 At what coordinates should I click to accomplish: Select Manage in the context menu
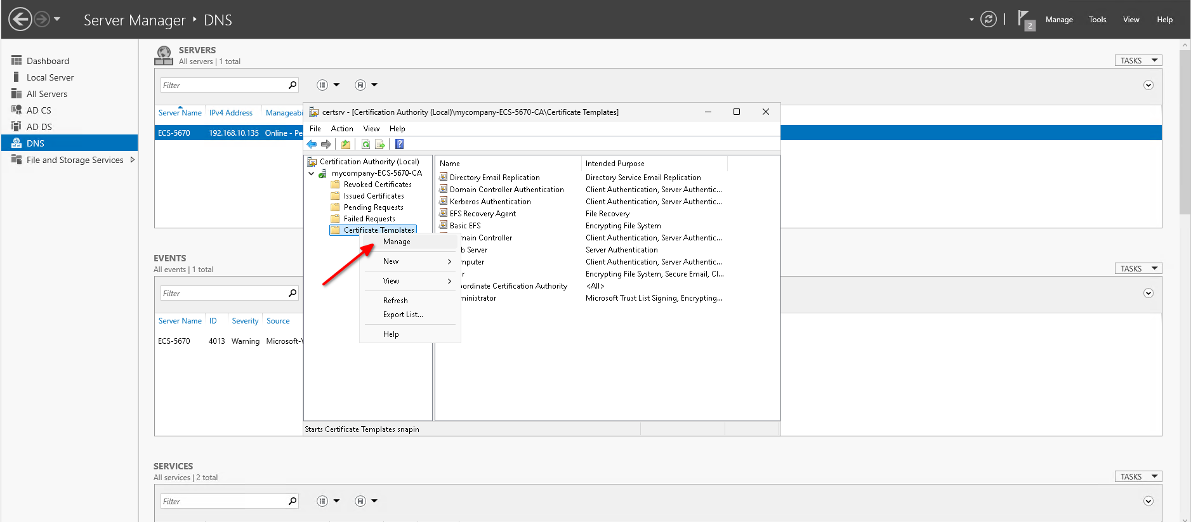click(x=397, y=242)
